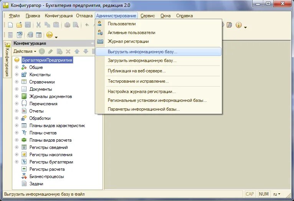
Task: Open the ru keyboard layout dropdown
Action: coord(277,194)
